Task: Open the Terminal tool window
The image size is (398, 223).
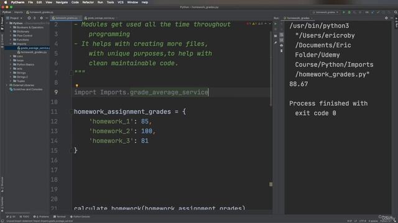Action: tap(60, 217)
